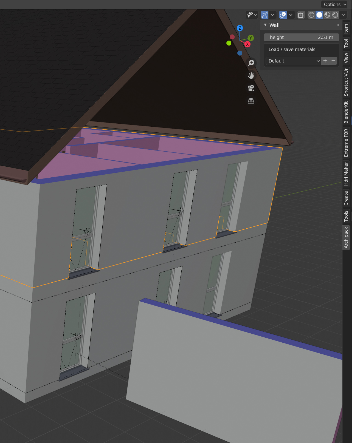Click the Pan view hand icon
Screen dimensions: 352x443
pos(251,76)
